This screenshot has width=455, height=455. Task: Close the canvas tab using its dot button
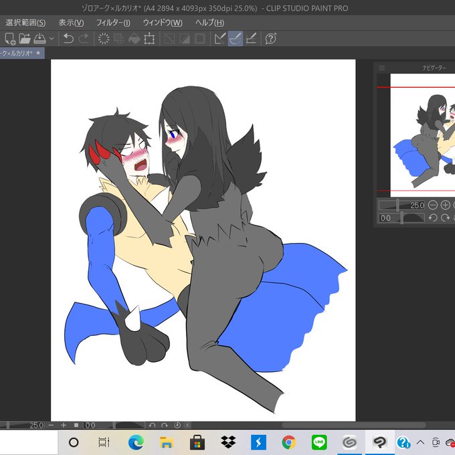pyautogui.click(x=38, y=53)
